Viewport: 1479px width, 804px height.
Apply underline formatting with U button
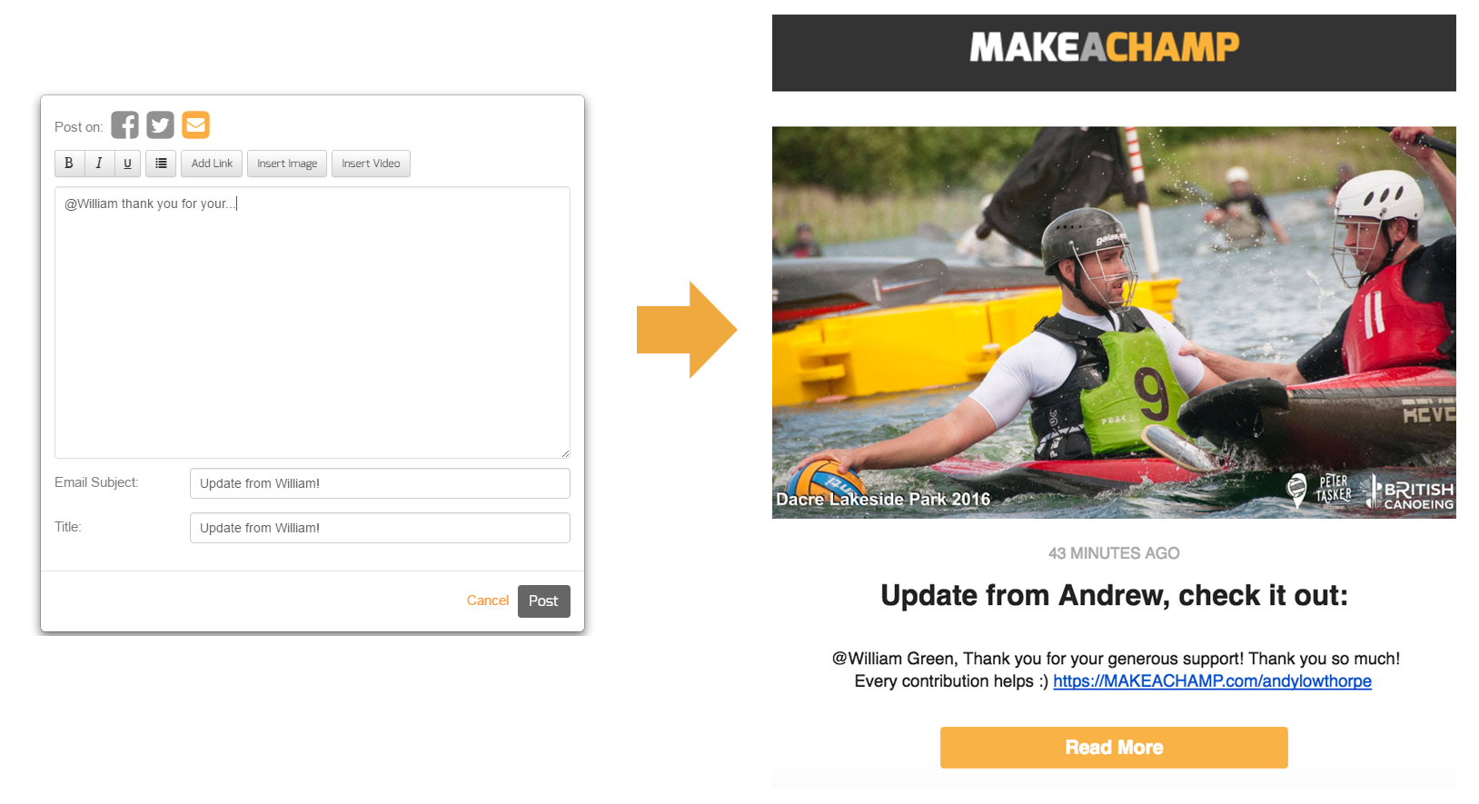(127, 164)
